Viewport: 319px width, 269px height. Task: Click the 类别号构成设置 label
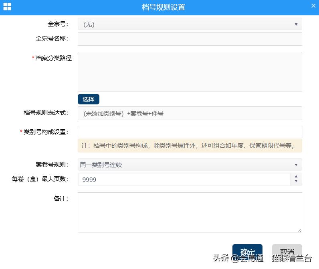[46, 132]
